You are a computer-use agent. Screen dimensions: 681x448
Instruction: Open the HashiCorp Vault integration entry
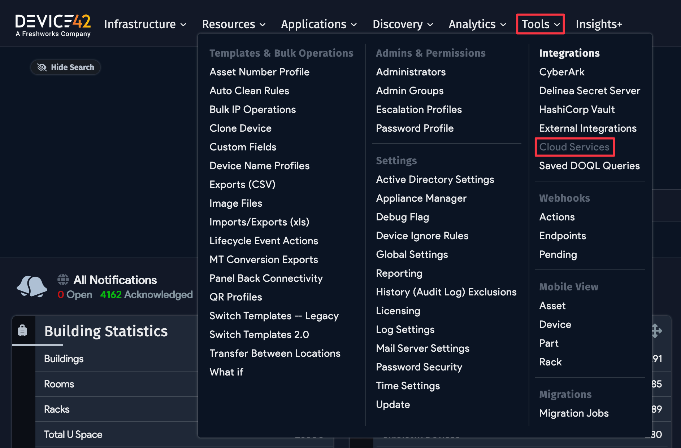[577, 109]
